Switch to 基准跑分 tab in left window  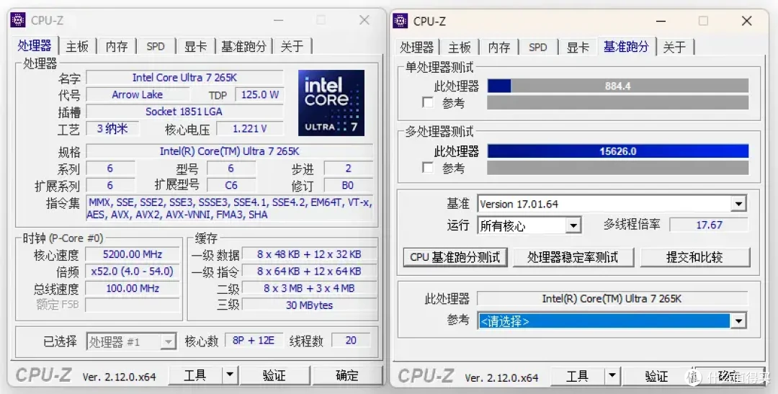click(243, 46)
